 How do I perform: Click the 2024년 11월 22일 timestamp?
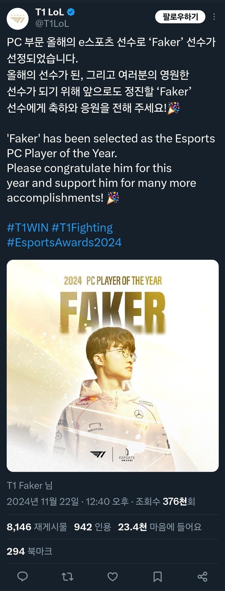(43, 501)
